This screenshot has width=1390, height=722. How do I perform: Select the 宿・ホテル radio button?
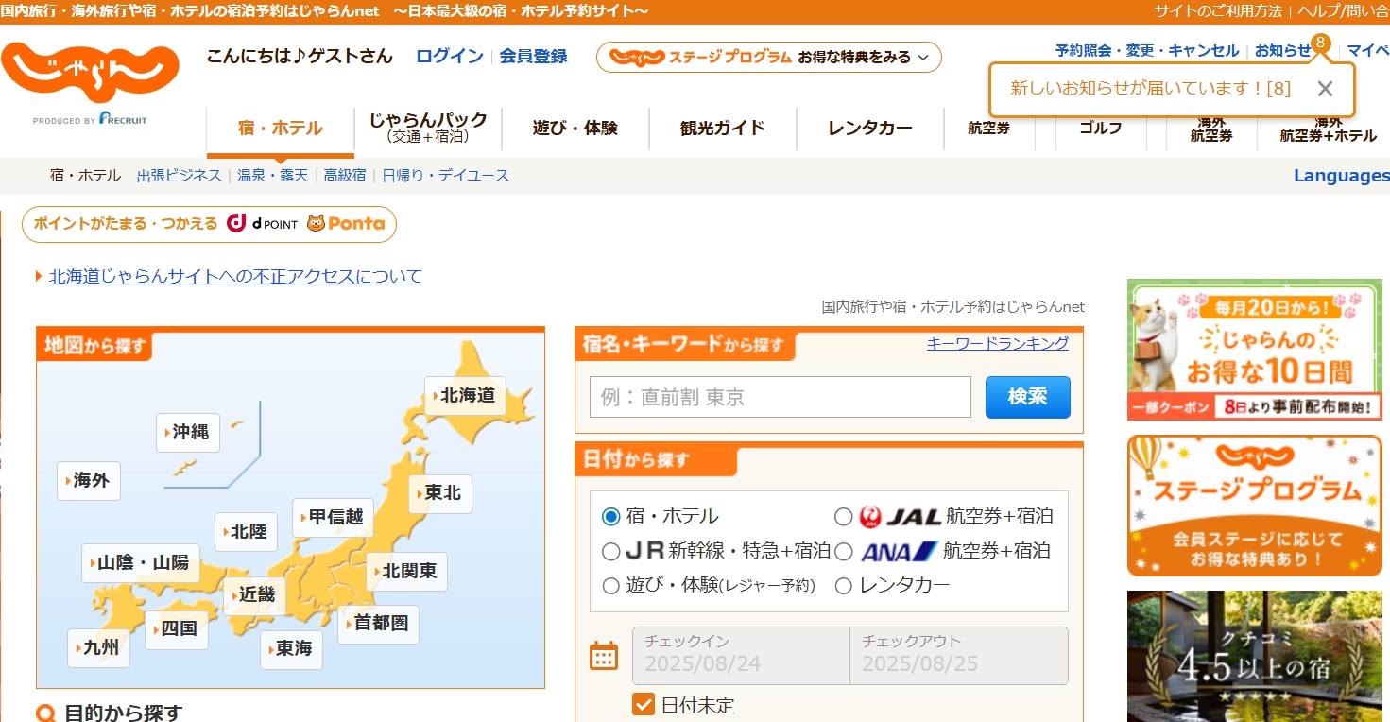click(610, 517)
